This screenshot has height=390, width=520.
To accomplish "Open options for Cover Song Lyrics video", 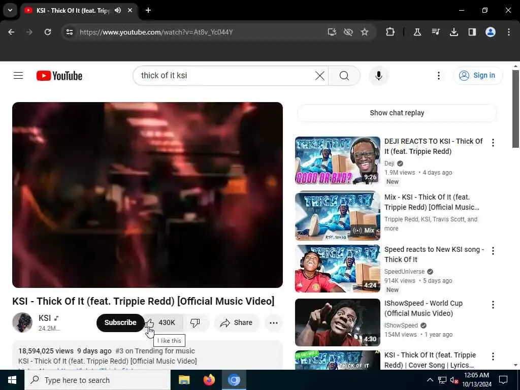I will [493, 356].
